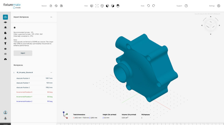Open Support help question mark icon
The height and width of the screenshot is (125, 224).
(186, 6)
